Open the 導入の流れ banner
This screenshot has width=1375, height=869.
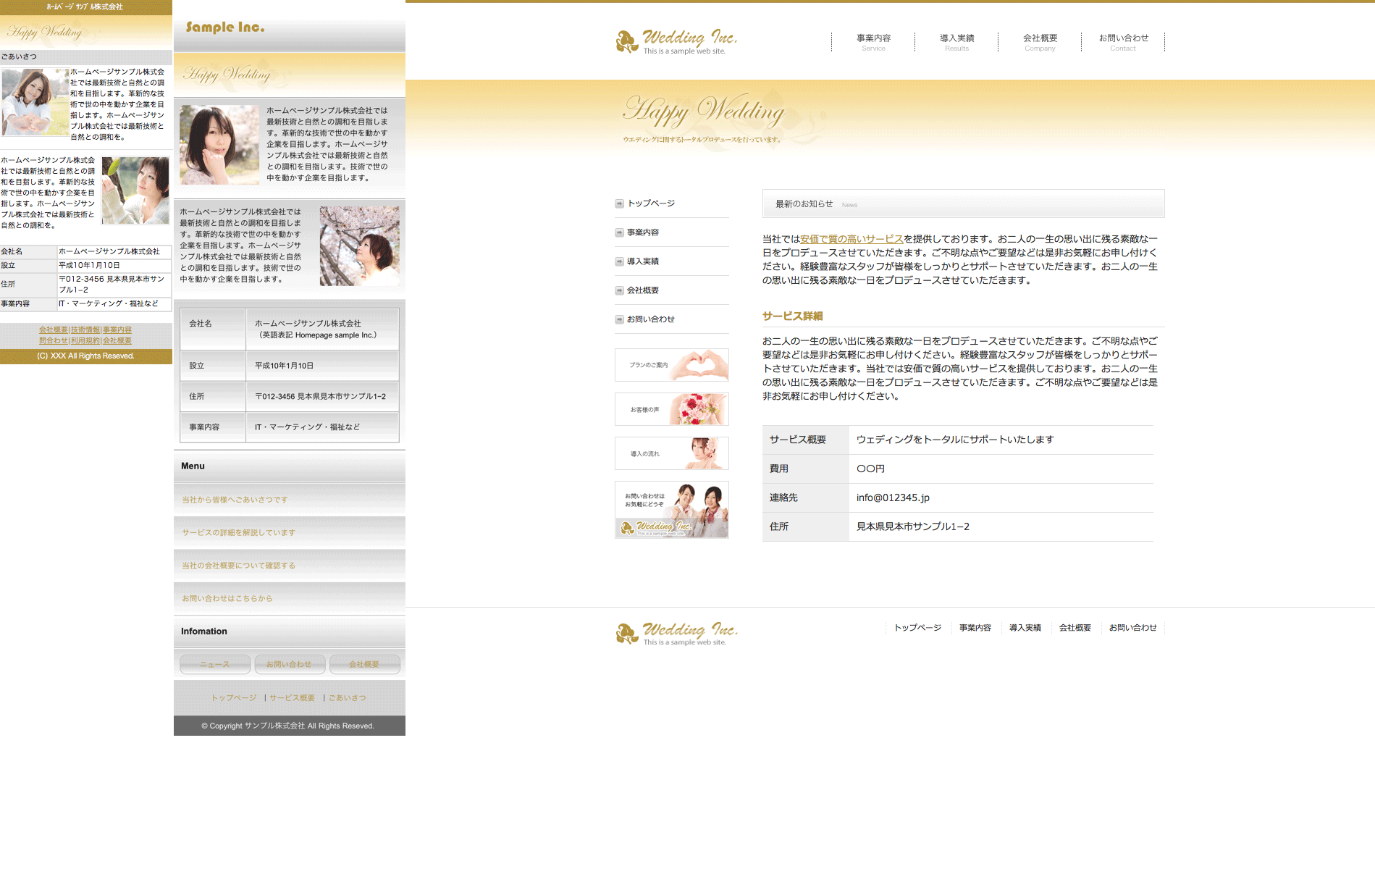(x=671, y=453)
